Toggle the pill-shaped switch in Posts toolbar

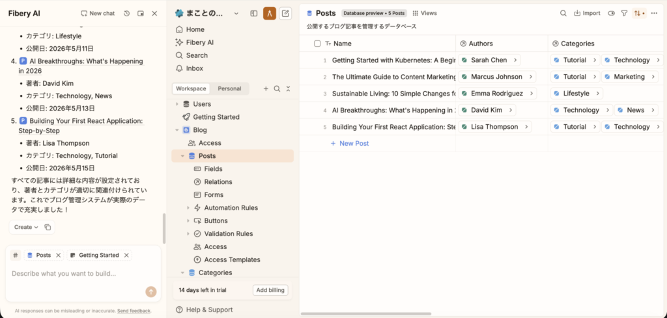[x=612, y=13]
